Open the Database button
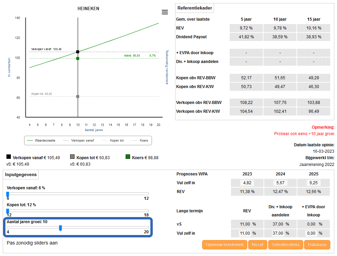 tap(317, 244)
